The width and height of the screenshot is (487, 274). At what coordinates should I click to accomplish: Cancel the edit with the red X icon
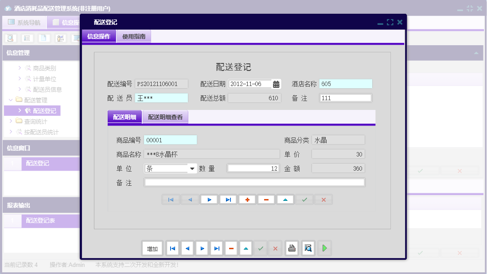pos(323,200)
